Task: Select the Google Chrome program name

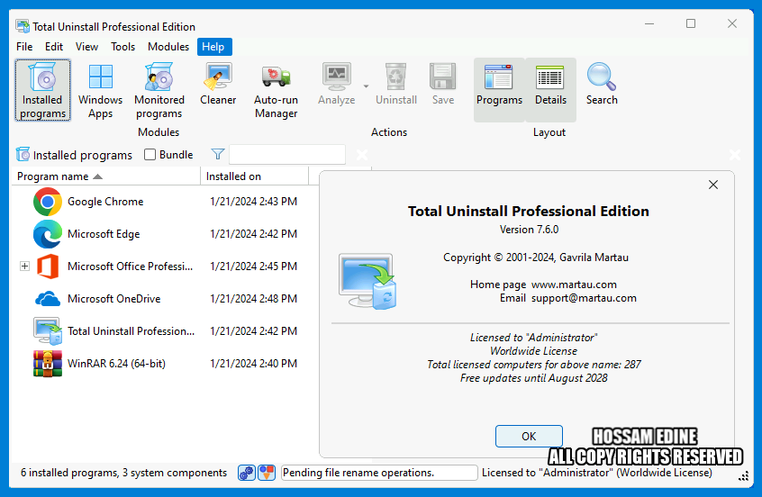Action: pos(105,201)
